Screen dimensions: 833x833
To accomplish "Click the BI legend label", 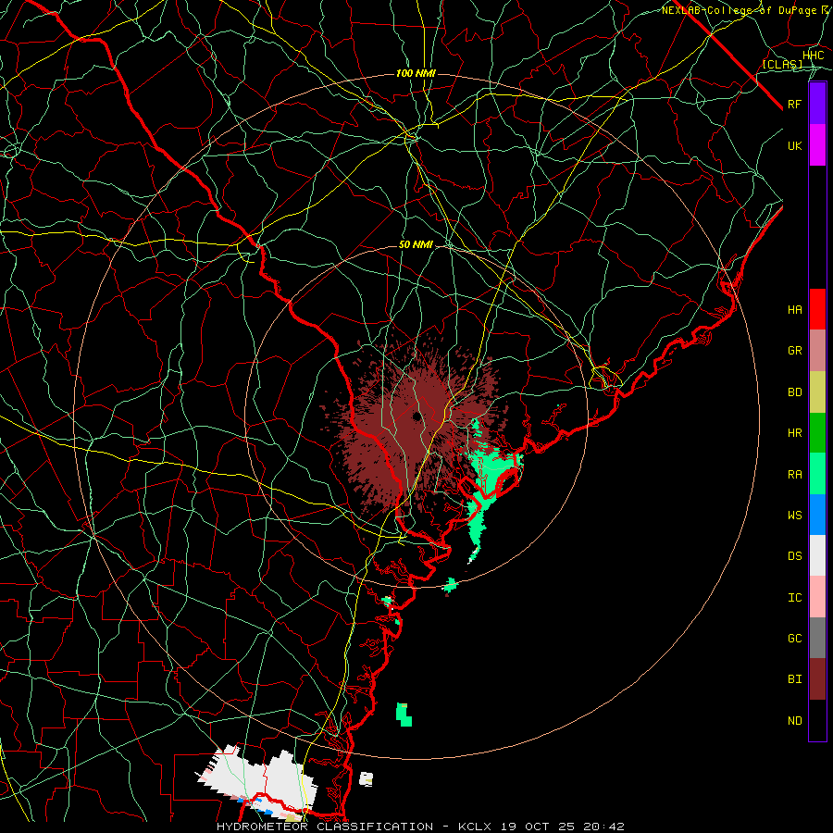I will (x=794, y=679).
